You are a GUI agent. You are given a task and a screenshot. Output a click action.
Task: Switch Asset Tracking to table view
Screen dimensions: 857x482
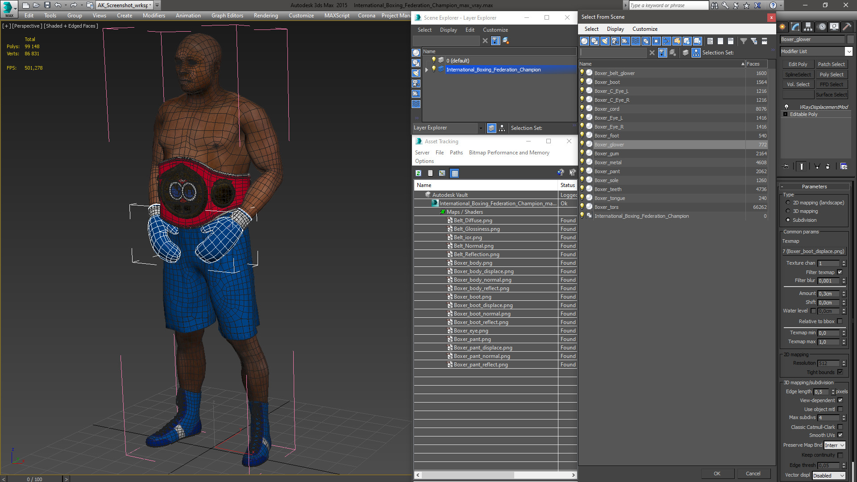(455, 173)
